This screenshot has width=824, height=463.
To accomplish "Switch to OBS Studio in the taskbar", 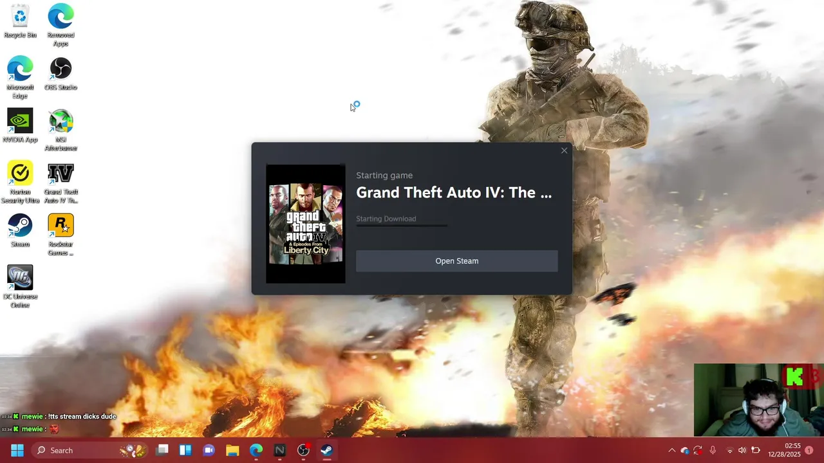I will coord(303,450).
